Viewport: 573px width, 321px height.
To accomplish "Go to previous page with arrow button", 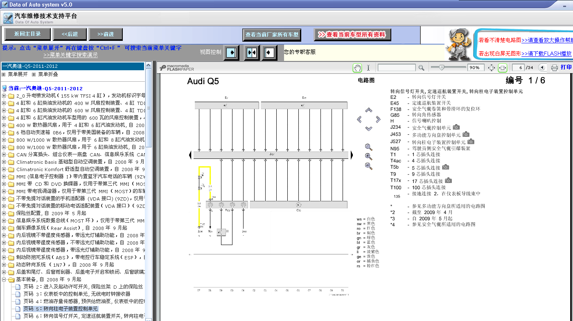I will pos(542,68).
